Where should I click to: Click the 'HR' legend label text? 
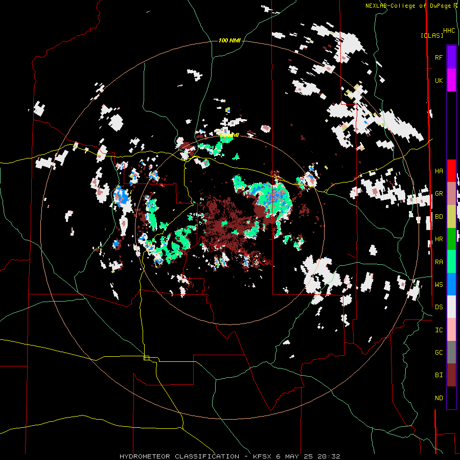[x=439, y=239]
